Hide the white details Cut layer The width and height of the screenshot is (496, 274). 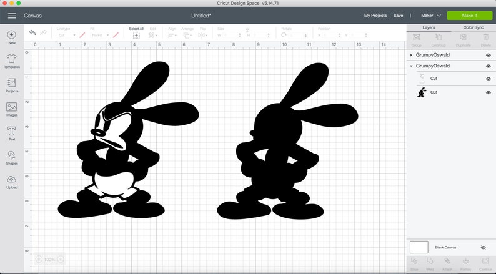(489, 79)
